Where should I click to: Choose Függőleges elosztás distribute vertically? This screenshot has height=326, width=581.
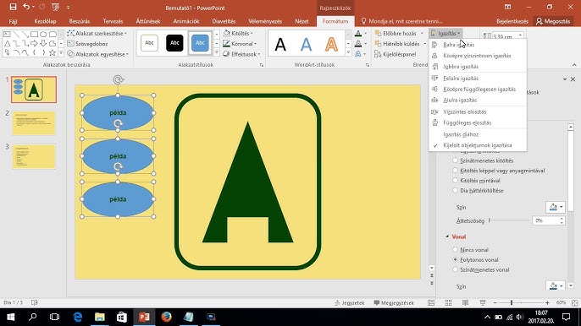click(478, 122)
